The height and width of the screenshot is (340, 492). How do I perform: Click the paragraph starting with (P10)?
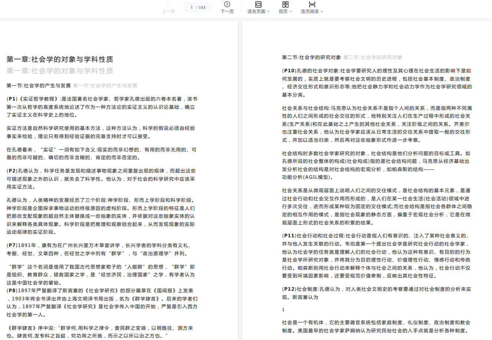coord(377,83)
